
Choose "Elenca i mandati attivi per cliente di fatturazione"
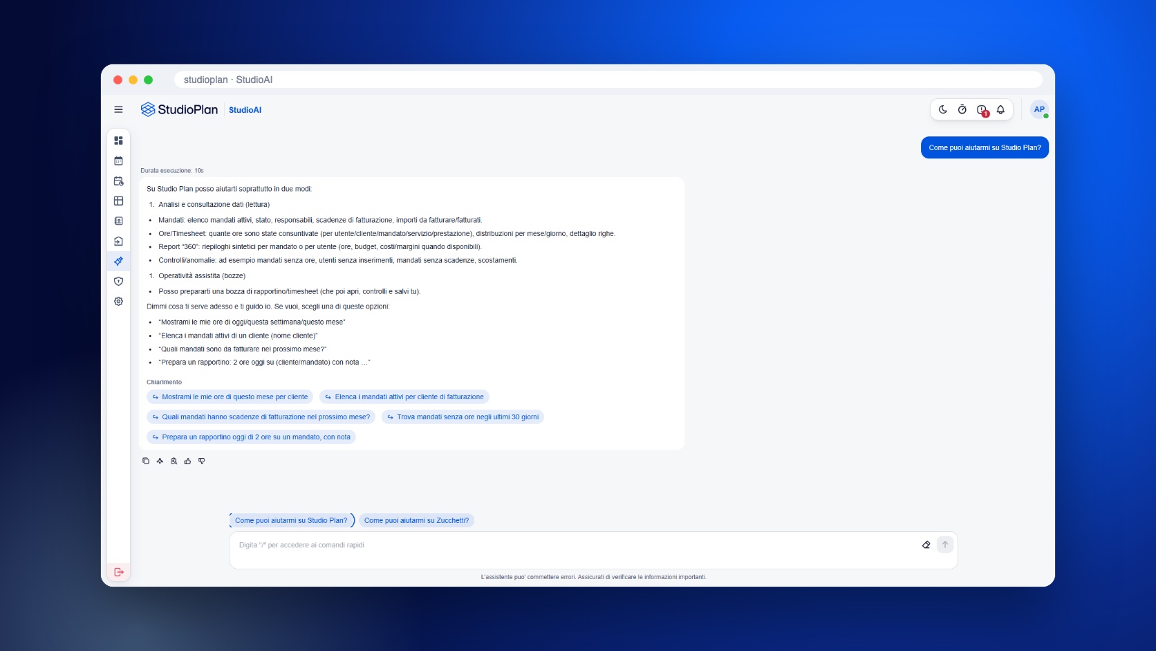[x=404, y=397]
